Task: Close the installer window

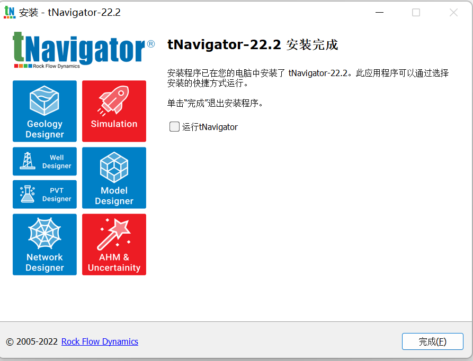Action: click(x=453, y=12)
